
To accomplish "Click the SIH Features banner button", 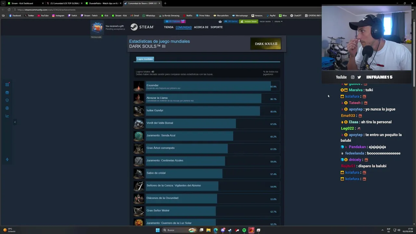I will click(x=175, y=21).
